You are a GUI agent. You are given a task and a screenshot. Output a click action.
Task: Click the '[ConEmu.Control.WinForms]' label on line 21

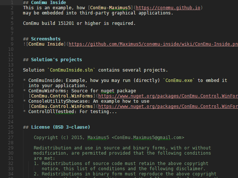62,106
